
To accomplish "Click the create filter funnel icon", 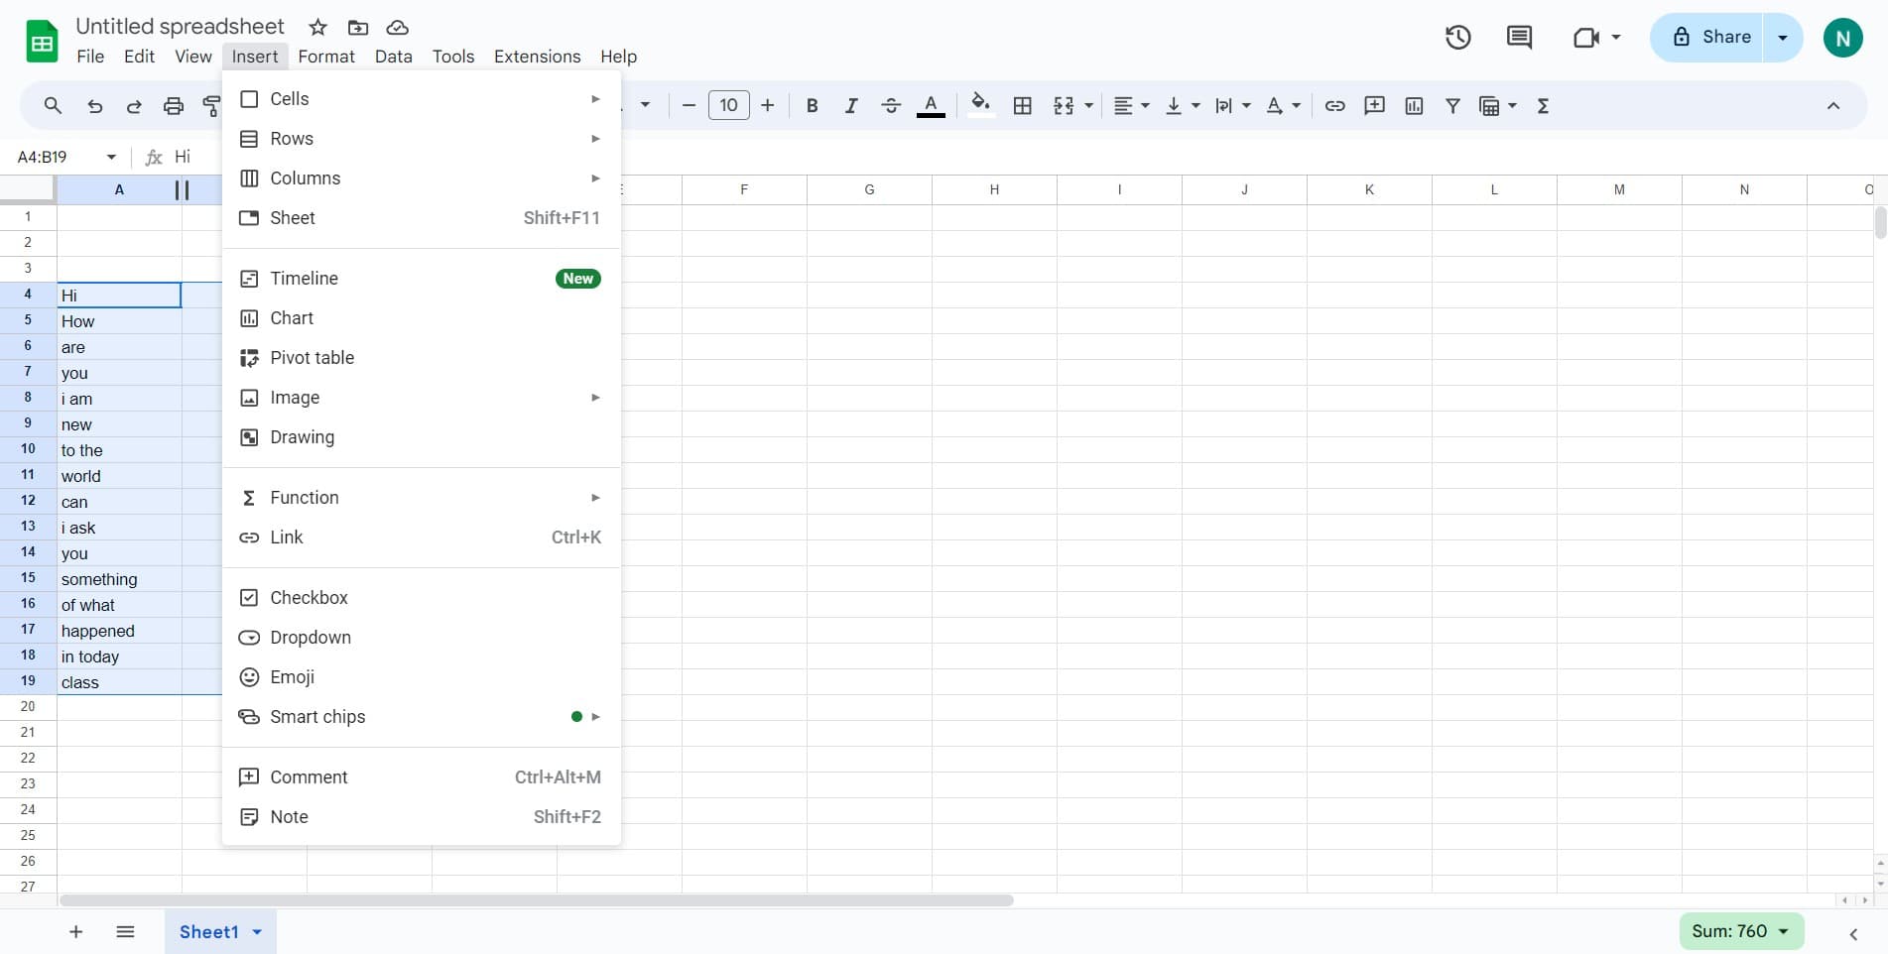I will (x=1452, y=106).
